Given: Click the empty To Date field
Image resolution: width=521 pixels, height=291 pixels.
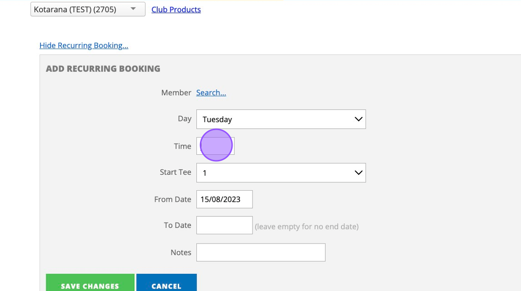Looking at the screenshot, I should 224,225.
